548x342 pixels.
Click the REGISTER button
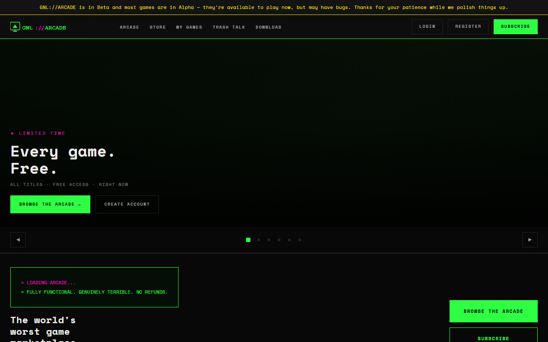(x=468, y=27)
